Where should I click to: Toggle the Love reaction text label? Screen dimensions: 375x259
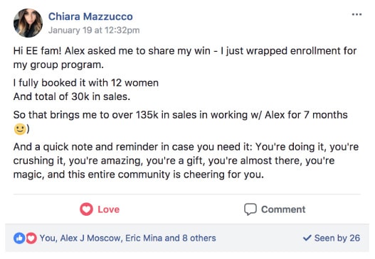point(109,209)
